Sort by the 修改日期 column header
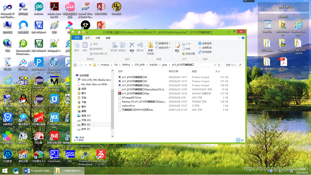Image resolution: width=311 pixels, height=175 pixels. [173, 71]
